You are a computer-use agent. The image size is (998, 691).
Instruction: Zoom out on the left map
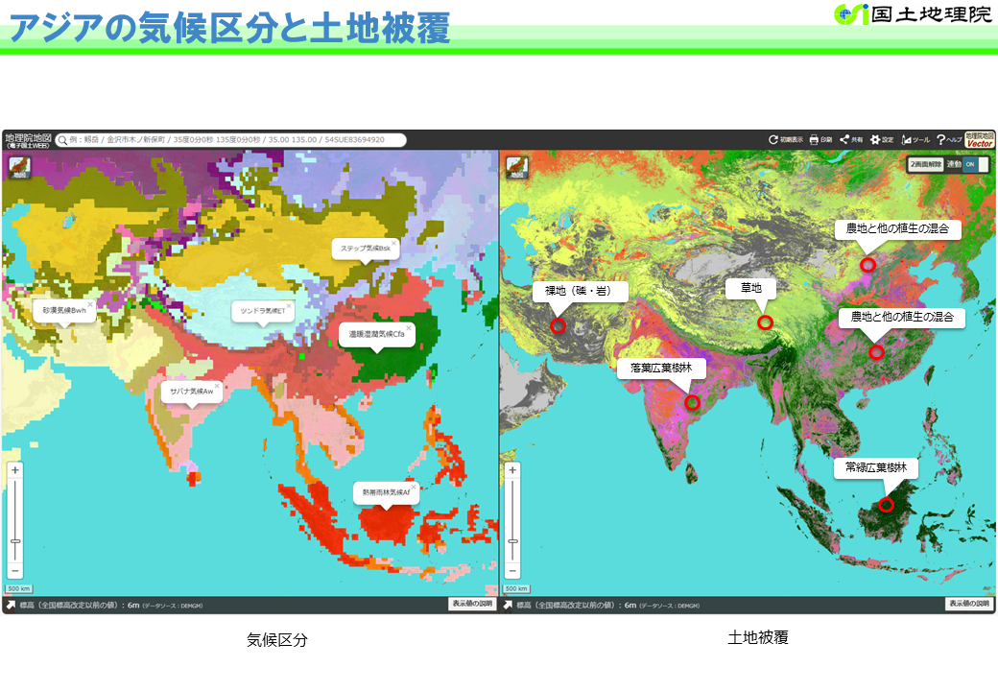15,571
